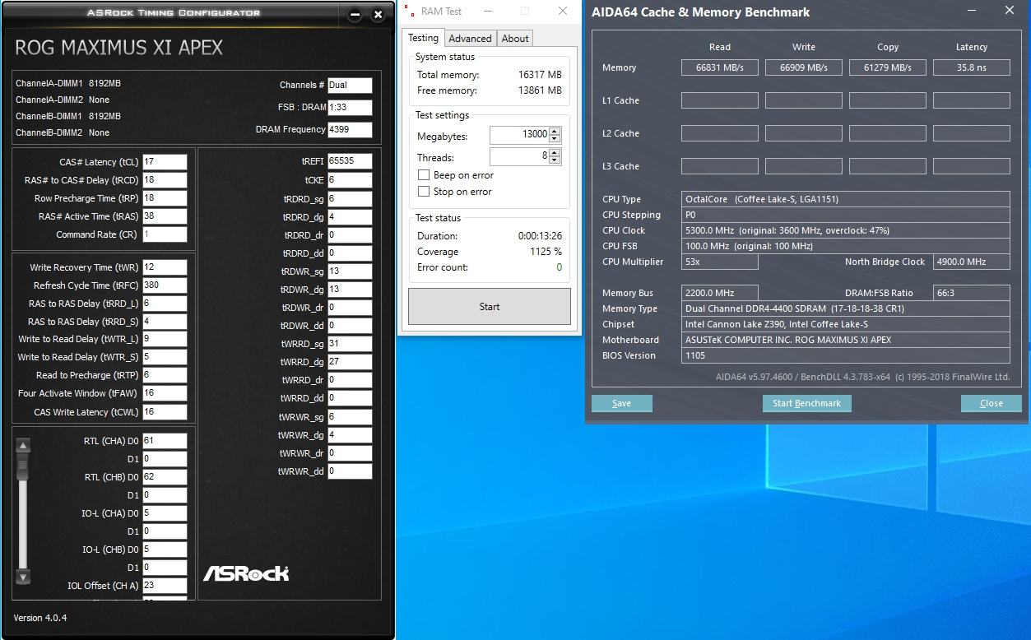Click Save in AIDA64 benchmark
Screen dimensions: 1031x640
coord(622,403)
